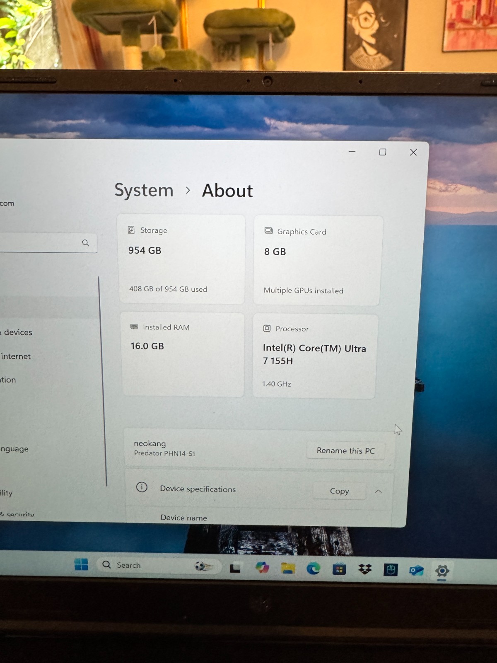Launch Microsoft Edge from the taskbar
Viewport: 497px width, 663px height.
(x=314, y=569)
